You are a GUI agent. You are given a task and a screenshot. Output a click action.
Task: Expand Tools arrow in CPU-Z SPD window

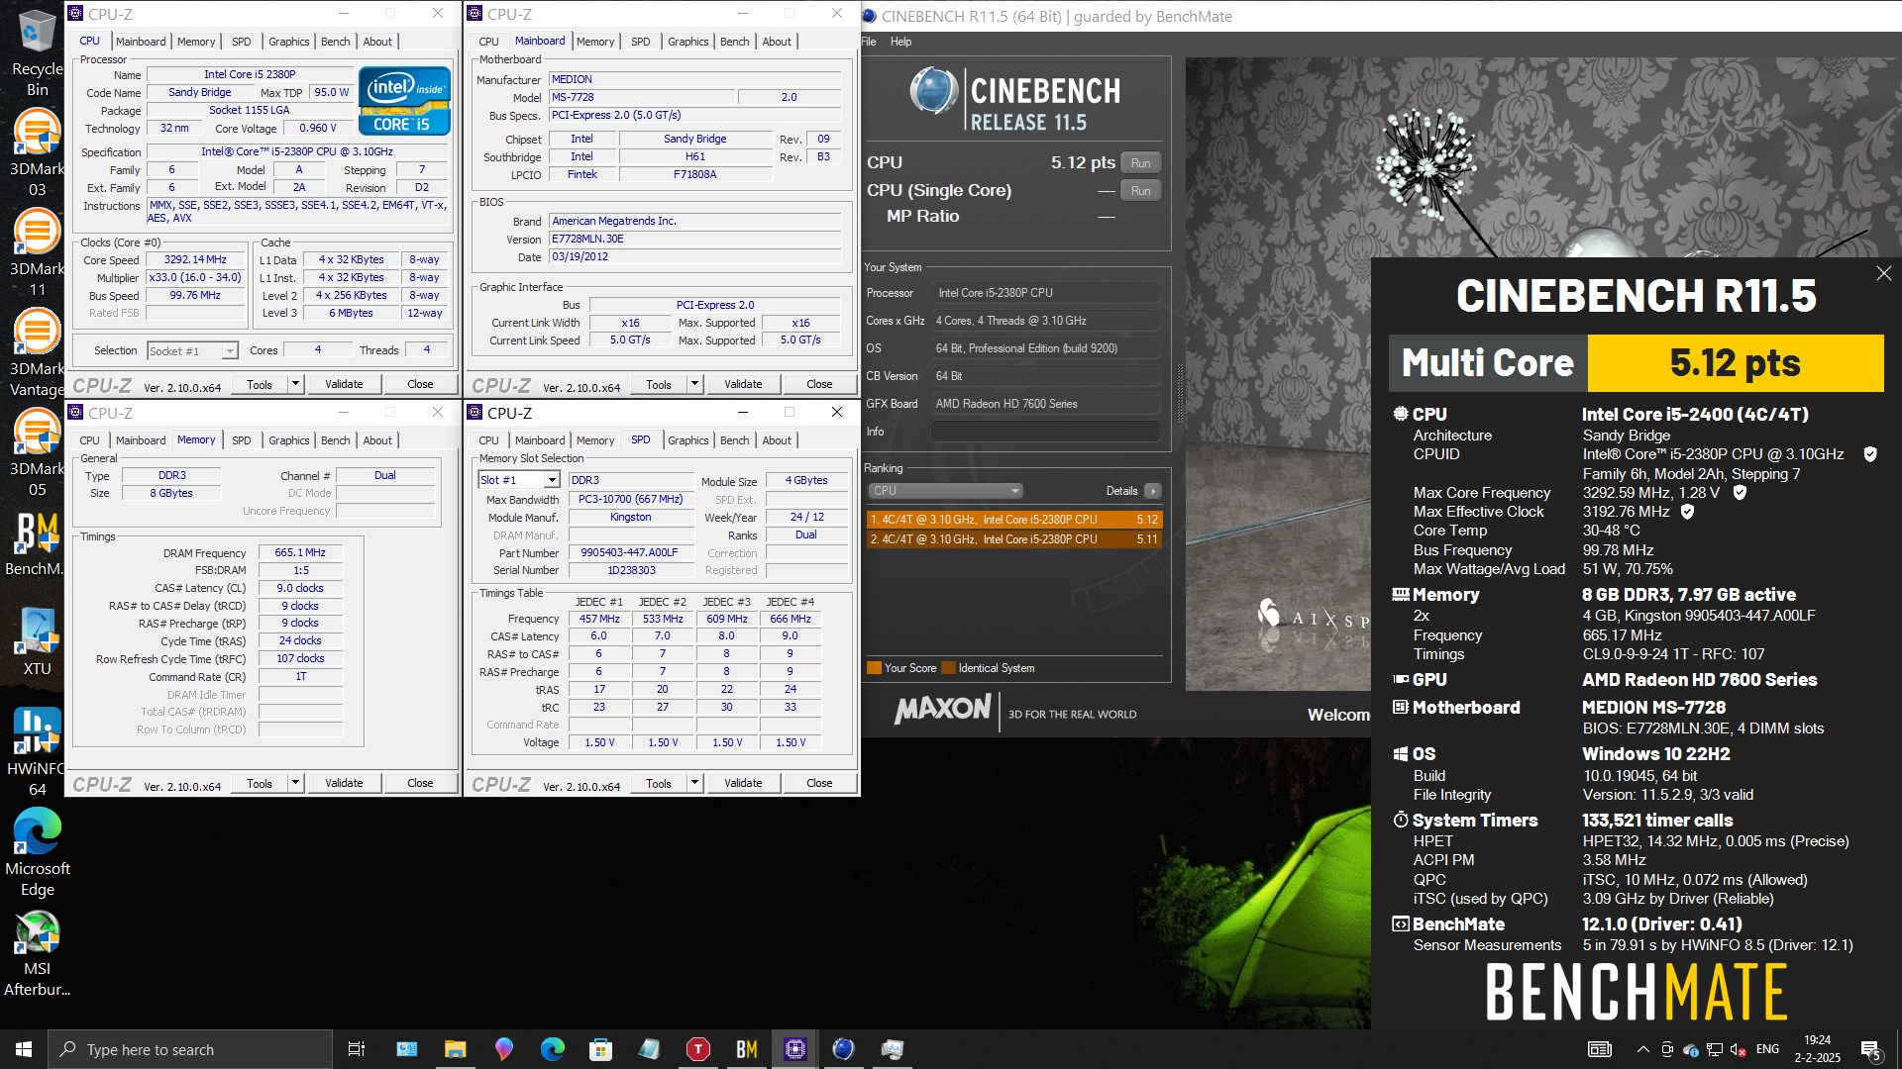[x=694, y=783]
